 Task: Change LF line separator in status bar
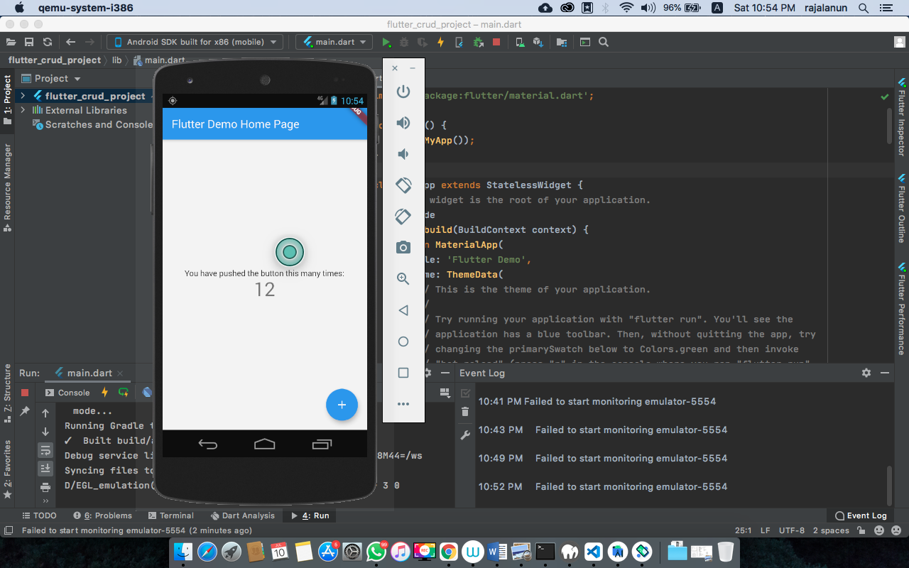point(765,530)
